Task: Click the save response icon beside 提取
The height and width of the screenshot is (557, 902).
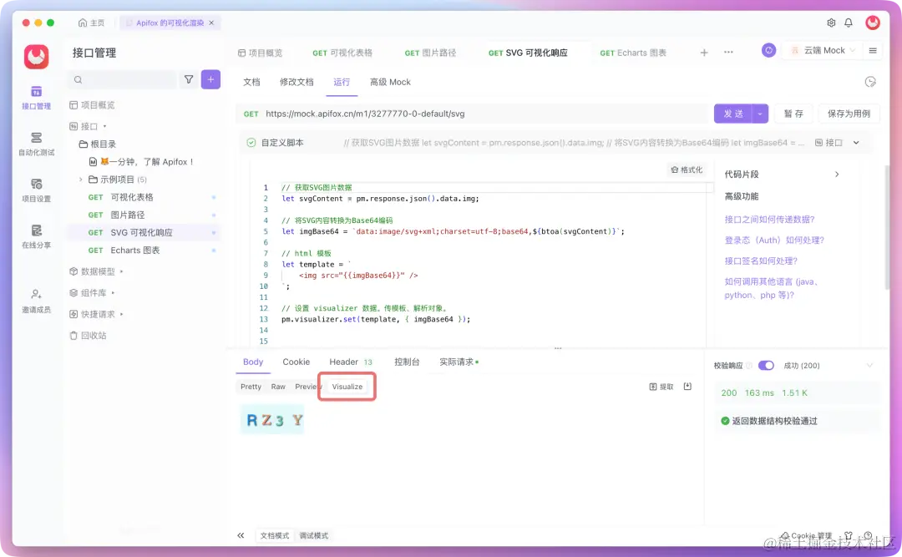Action: [x=687, y=387]
